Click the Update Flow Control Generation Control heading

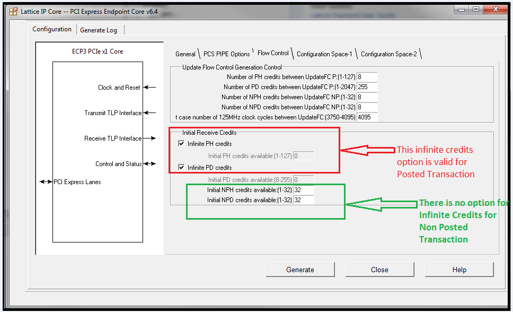coord(232,67)
